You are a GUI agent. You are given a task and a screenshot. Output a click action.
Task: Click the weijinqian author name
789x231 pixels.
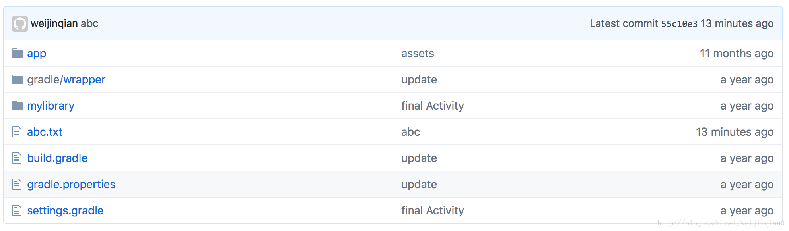(x=54, y=24)
